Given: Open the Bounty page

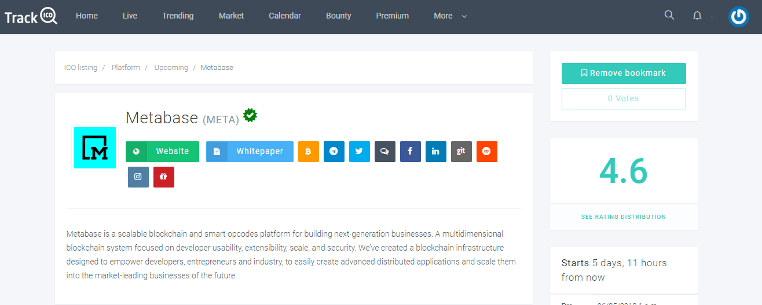Looking at the screenshot, I should 339,16.
